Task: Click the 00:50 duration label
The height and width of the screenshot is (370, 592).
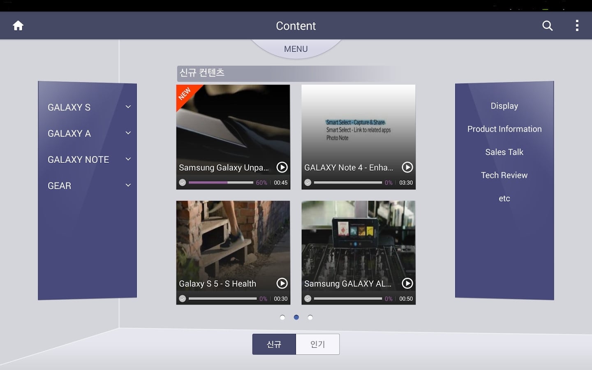Action: click(406, 298)
